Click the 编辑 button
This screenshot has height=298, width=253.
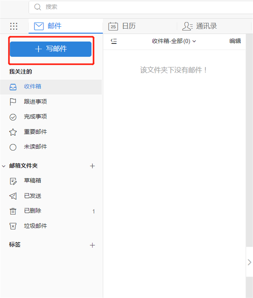point(235,41)
